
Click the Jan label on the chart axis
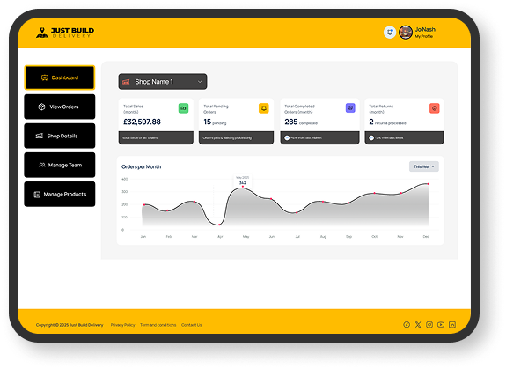coord(143,237)
